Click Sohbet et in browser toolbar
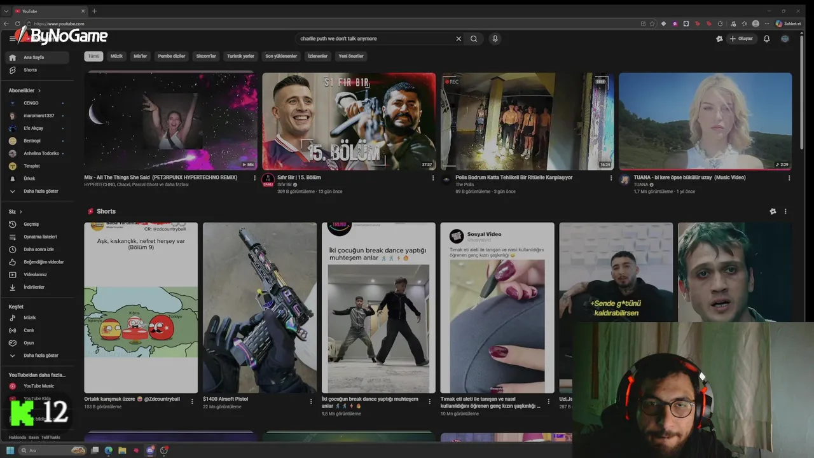Viewport: 814px width, 458px height. coord(789,24)
